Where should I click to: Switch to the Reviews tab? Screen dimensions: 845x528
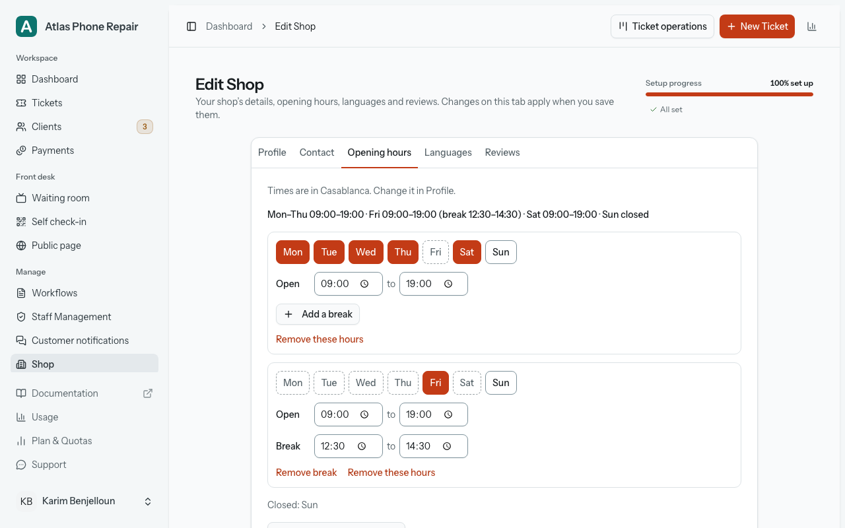click(502, 152)
